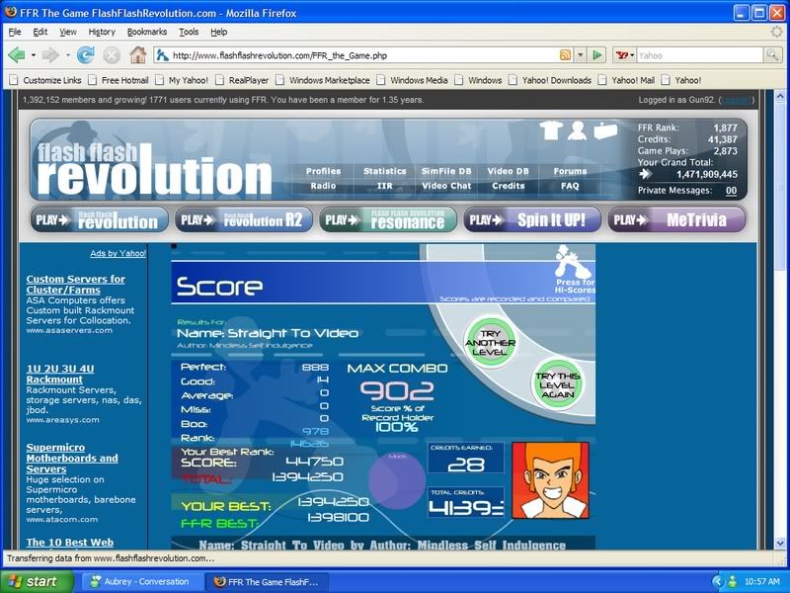Click the RSS feed icon in address bar
Viewport: 790px width, 593px height.
point(565,55)
